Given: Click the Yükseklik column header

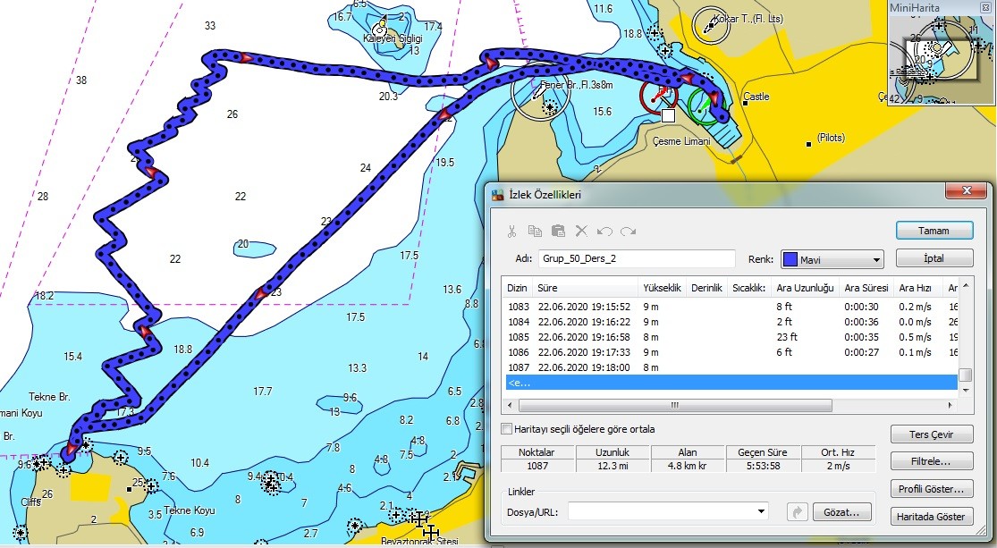Looking at the screenshot, I should pyautogui.click(x=662, y=288).
